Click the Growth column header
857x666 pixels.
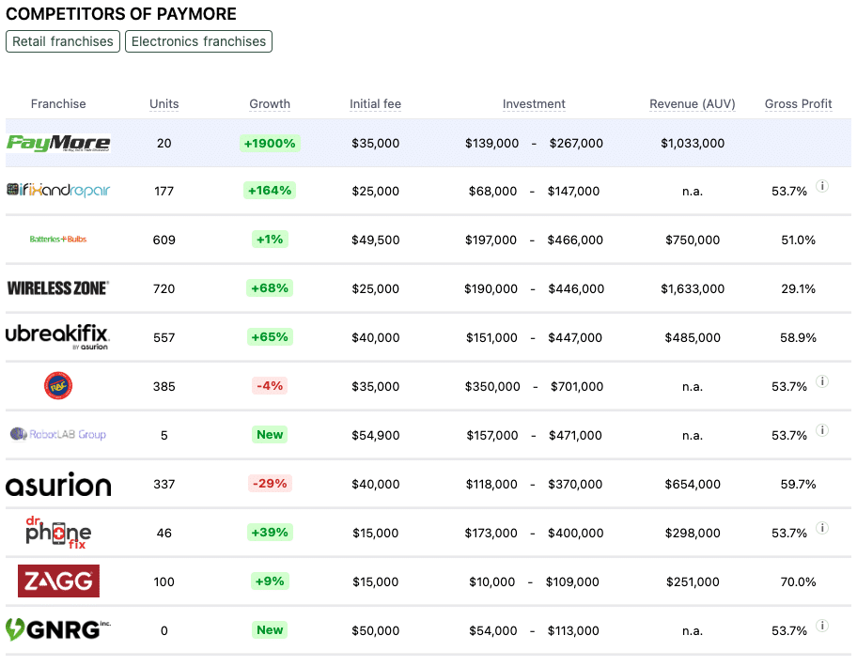(x=270, y=104)
